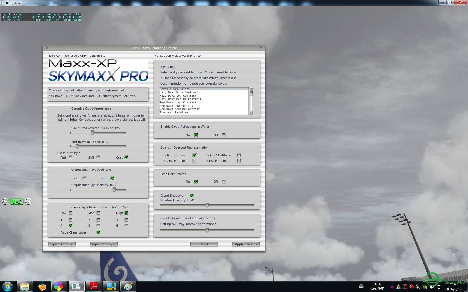Open the Adobe Reader taskbar icon
Viewport: 468px width, 292px height.
[94, 286]
